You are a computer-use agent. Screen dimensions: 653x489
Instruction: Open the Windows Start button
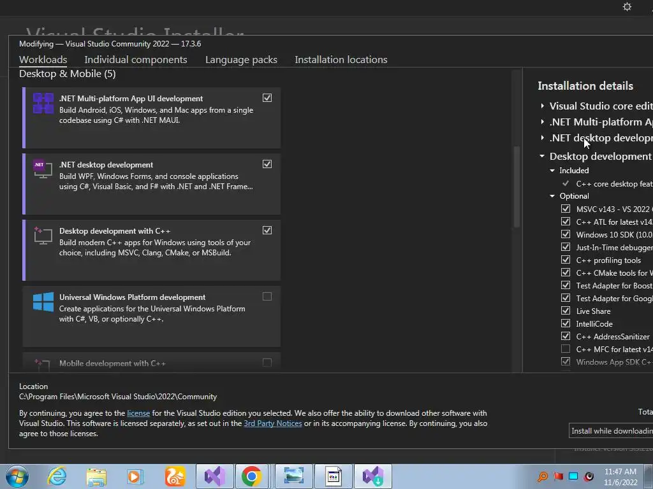(17, 476)
